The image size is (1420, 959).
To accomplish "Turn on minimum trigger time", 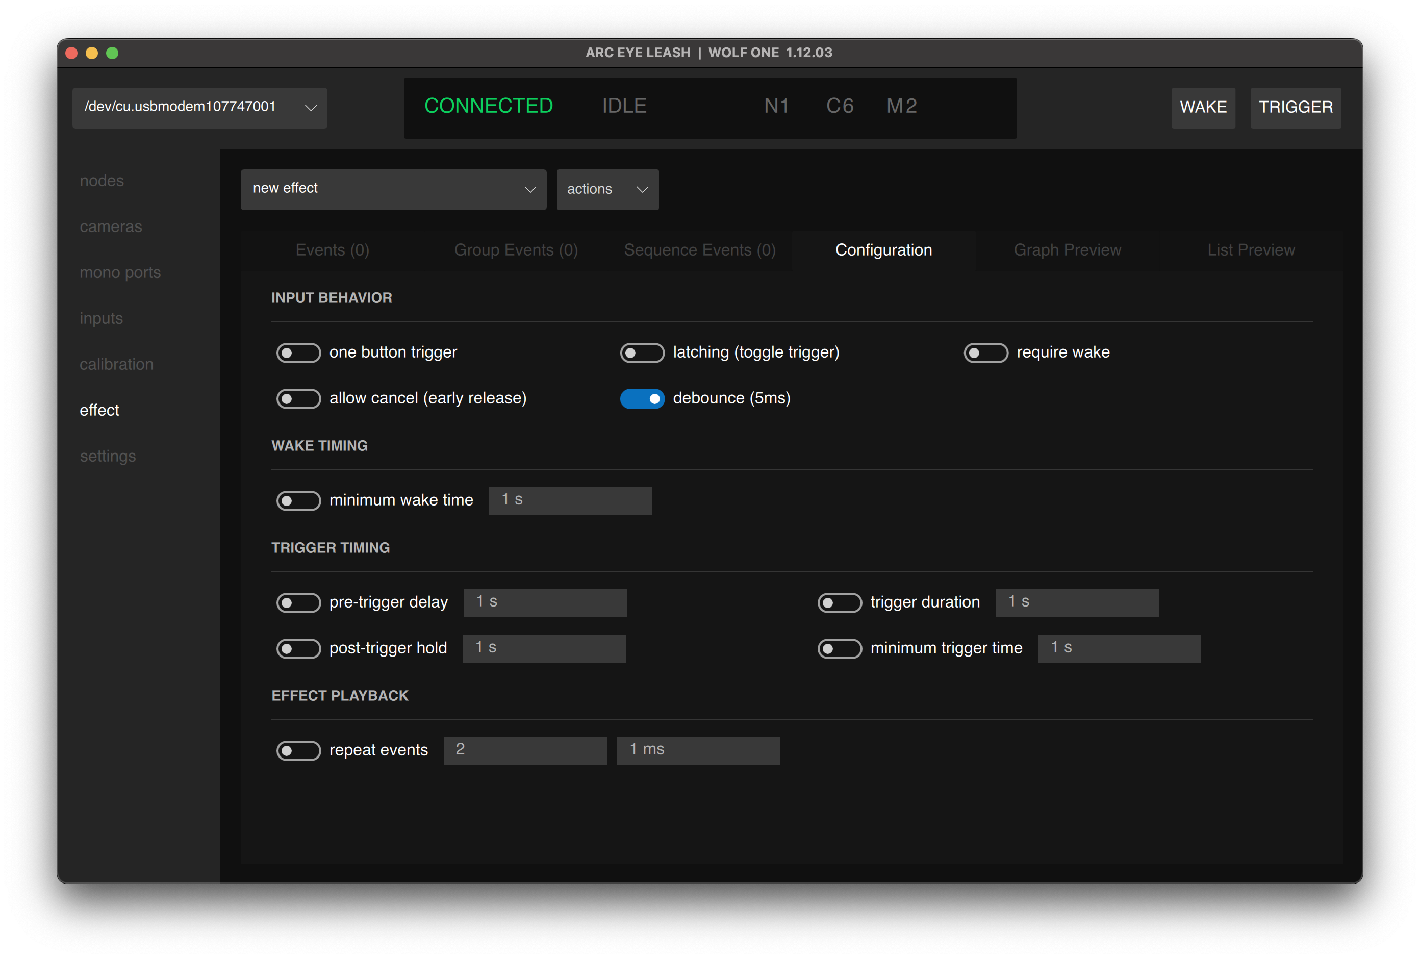I will coord(840,648).
